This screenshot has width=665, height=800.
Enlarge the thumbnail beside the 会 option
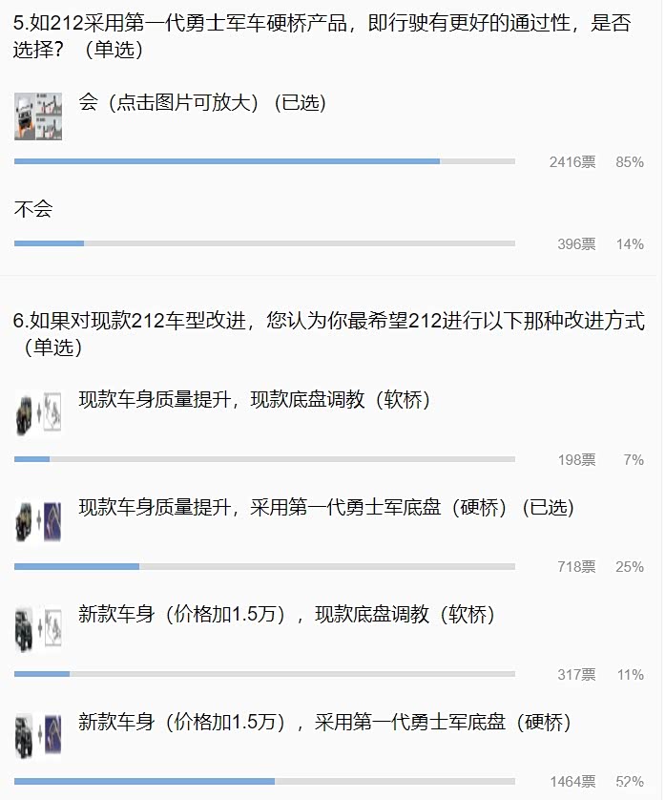pos(38,116)
